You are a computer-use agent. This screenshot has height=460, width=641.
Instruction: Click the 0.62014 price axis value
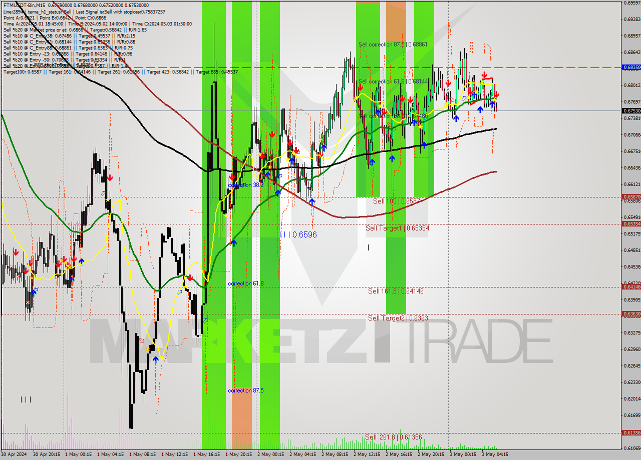(632, 398)
